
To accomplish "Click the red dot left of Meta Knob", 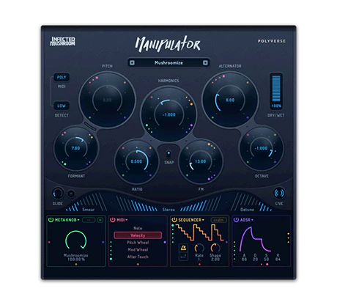I will [x=49, y=242].
